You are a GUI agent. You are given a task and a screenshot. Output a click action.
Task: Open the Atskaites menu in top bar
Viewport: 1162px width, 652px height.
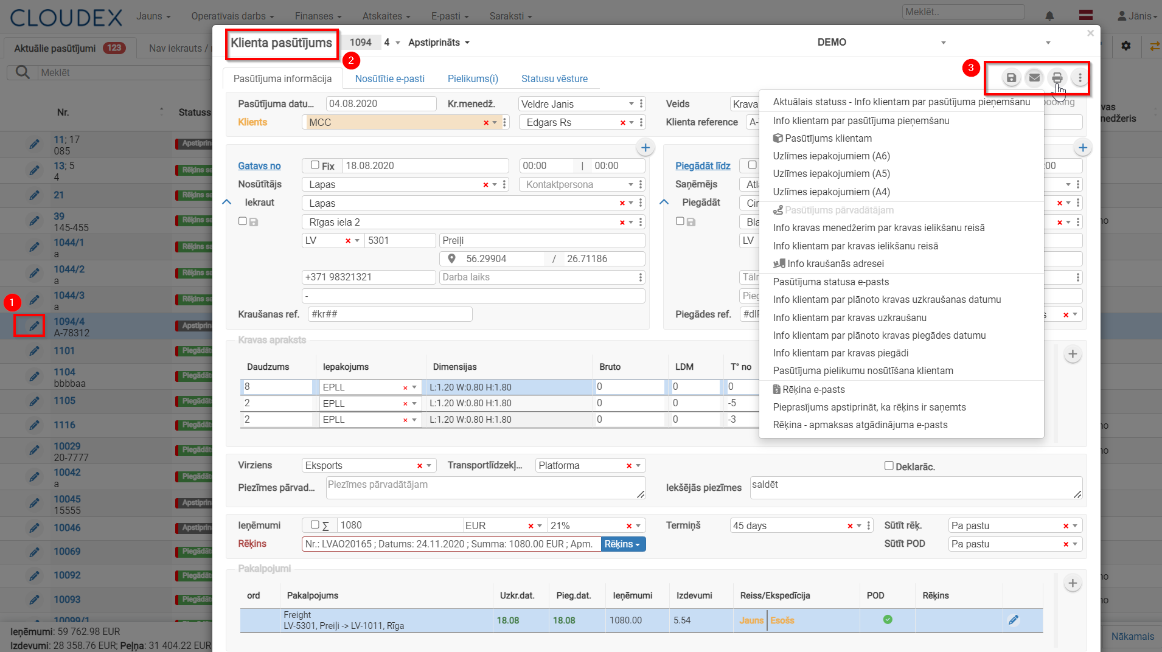pos(386,16)
